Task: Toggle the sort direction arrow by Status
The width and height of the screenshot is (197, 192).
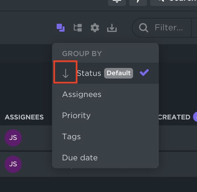Action: coord(66,73)
